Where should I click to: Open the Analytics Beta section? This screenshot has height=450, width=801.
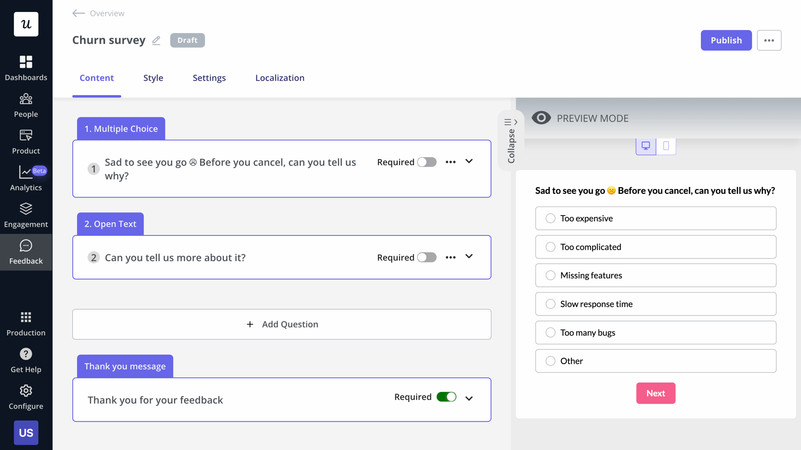point(26,178)
